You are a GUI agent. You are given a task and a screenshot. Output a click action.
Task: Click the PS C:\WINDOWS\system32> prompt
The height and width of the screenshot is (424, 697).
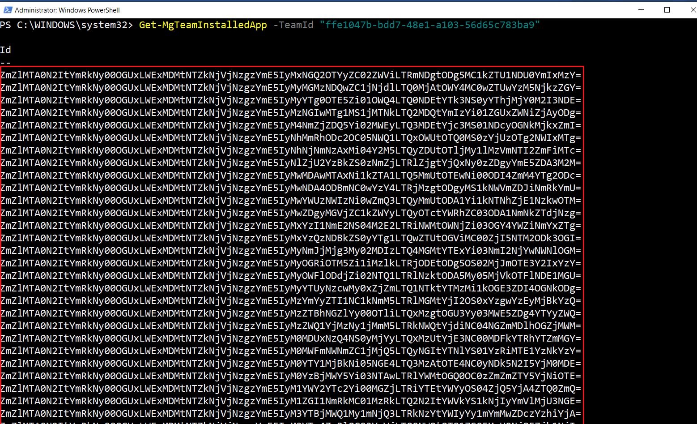tap(66, 25)
